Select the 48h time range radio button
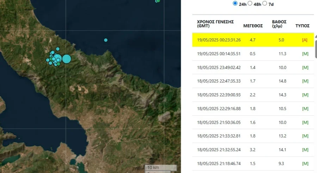Viewport: 317px width, 173px height. [x=250, y=3]
